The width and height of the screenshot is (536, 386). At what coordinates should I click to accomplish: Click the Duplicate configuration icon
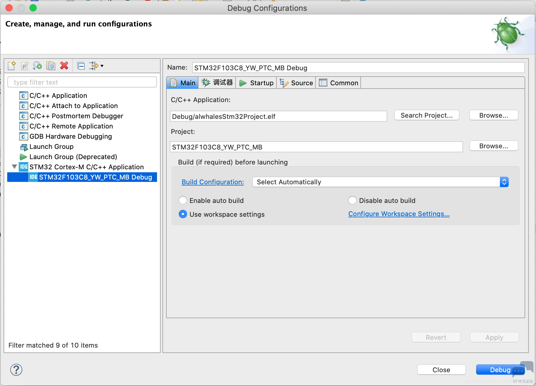[x=51, y=66]
